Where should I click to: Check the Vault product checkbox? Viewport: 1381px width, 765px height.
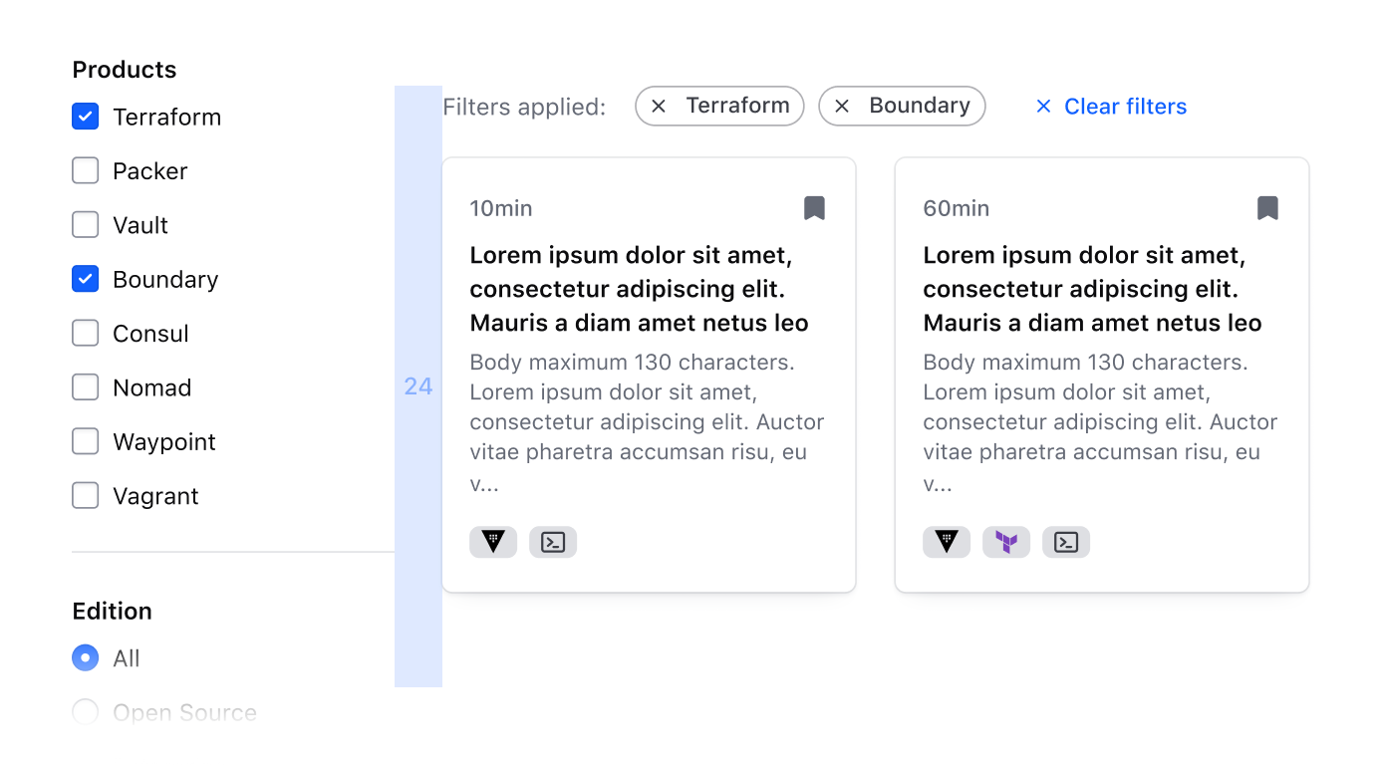[x=86, y=225]
